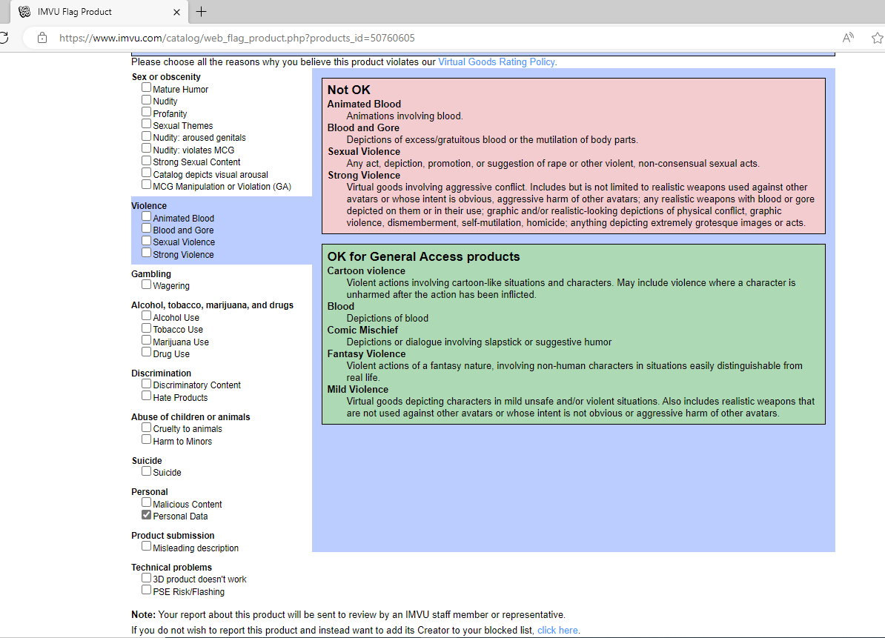Check the Malicious Content checkbox
This screenshot has height=638, width=885.
tap(146, 502)
